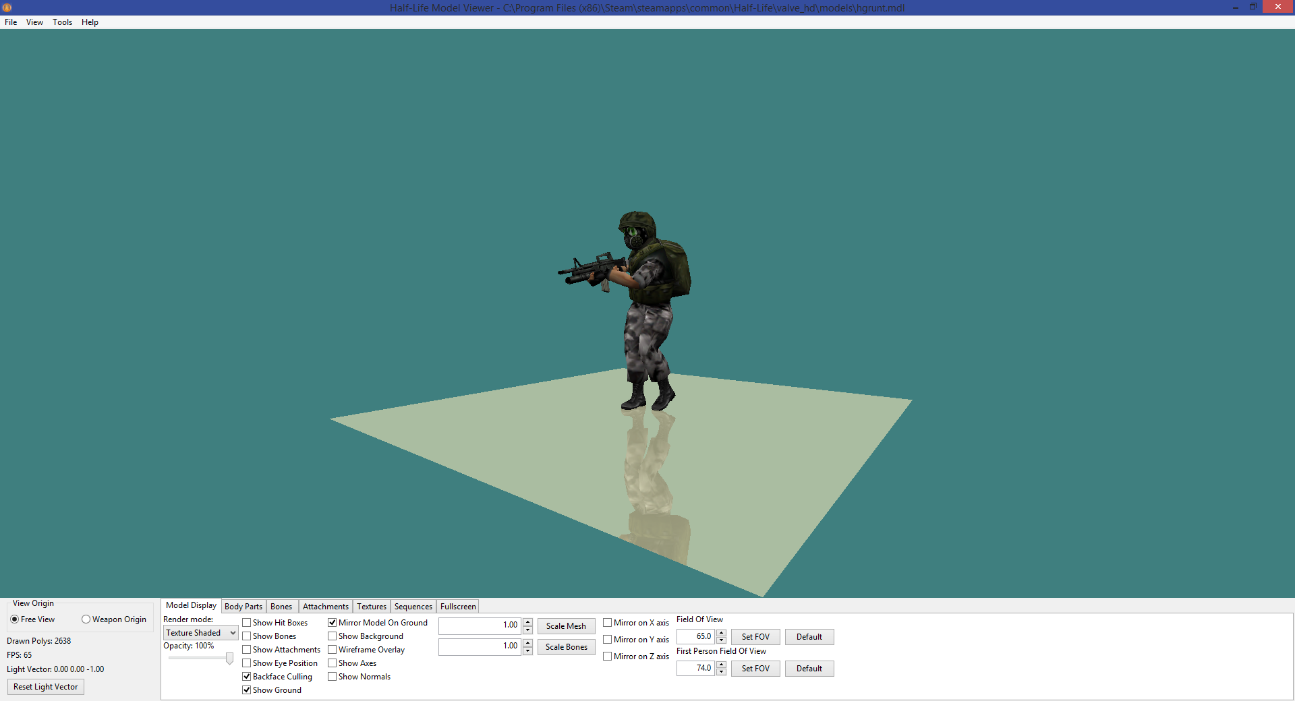Increase First Person FOV with up arrow
1295x701 pixels.
coord(721,665)
